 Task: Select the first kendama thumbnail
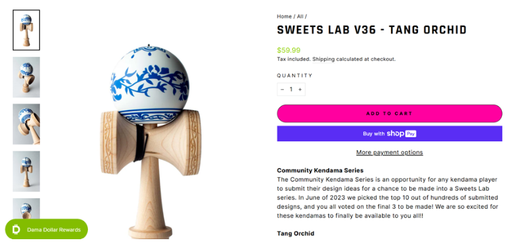pyautogui.click(x=26, y=30)
